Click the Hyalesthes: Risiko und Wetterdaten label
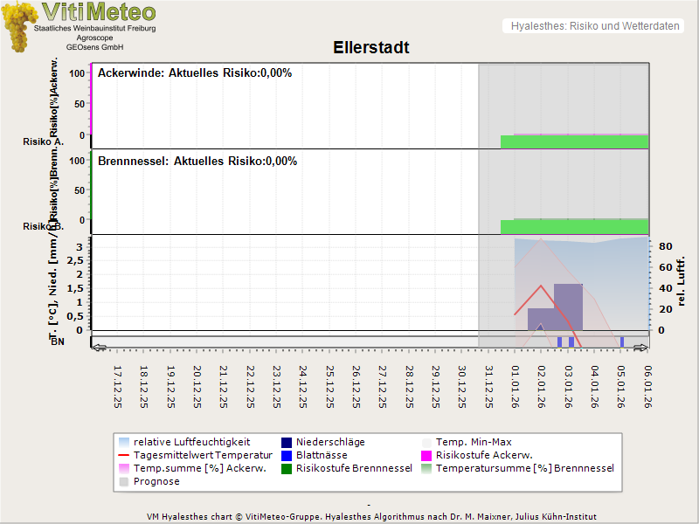 coord(594,26)
